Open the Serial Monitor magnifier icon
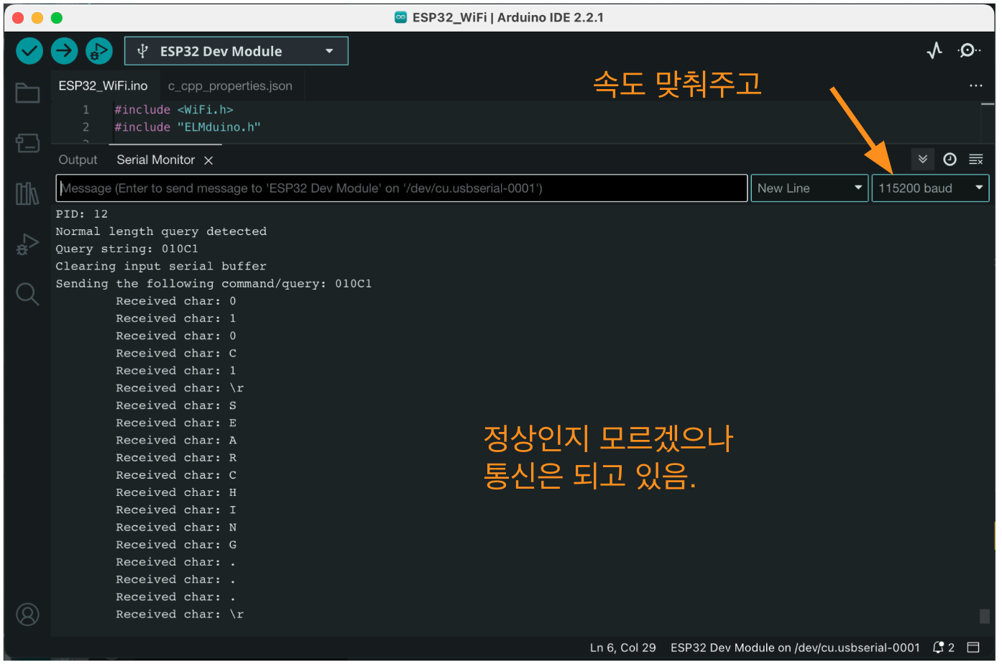Image resolution: width=1002 pixels, height=667 pixels. 968,50
